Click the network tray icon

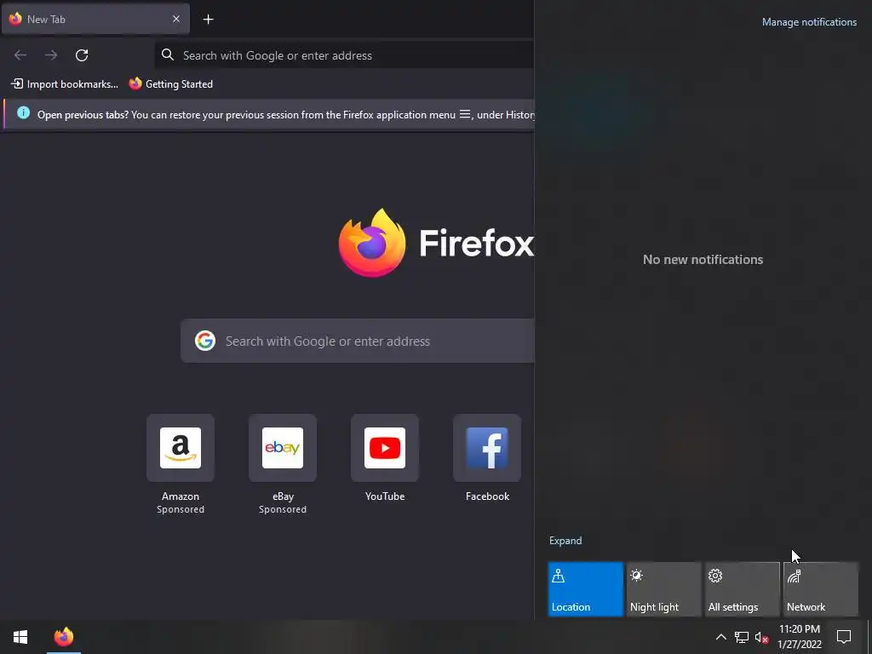click(742, 637)
